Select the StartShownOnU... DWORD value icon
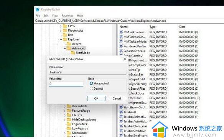The height and width of the screenshot is (140, 224). click(x=121, y=107)
